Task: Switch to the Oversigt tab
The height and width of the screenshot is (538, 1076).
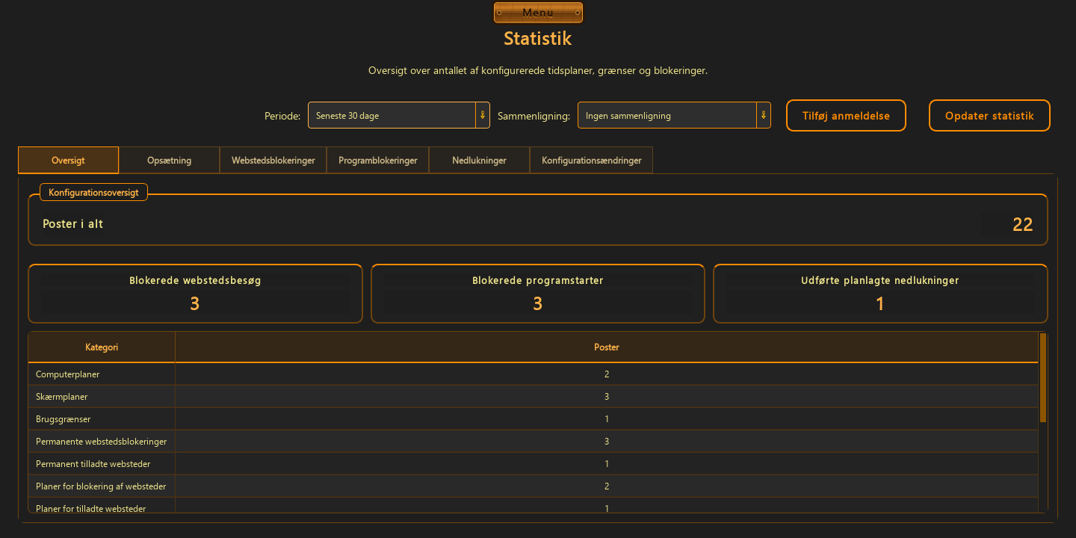Action: pyautogui.click(x=68, y=160)
